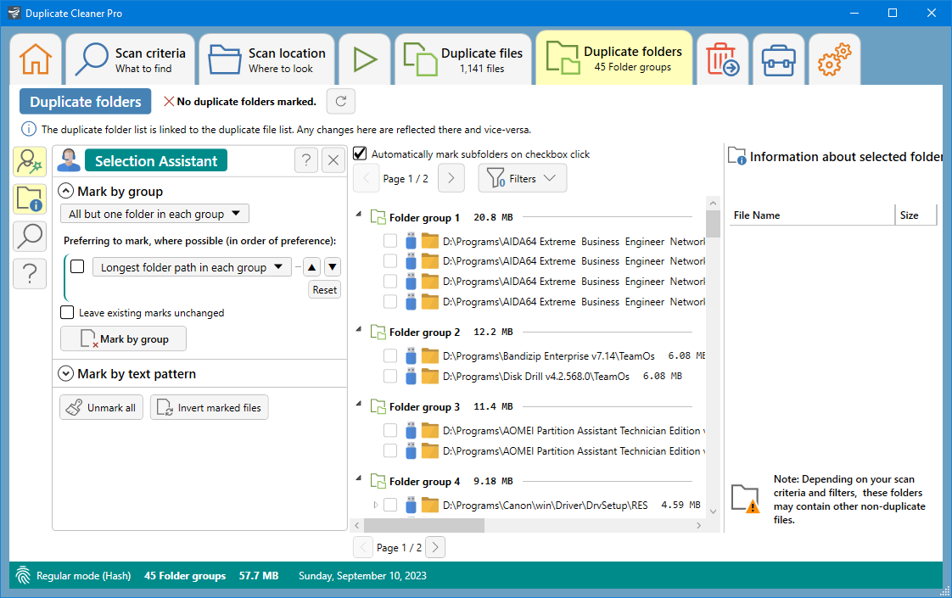Click the vertical scrollbar thumb in folder list
Screen dimensions: 952x598
pyautogui.click(x=714, y=223)
